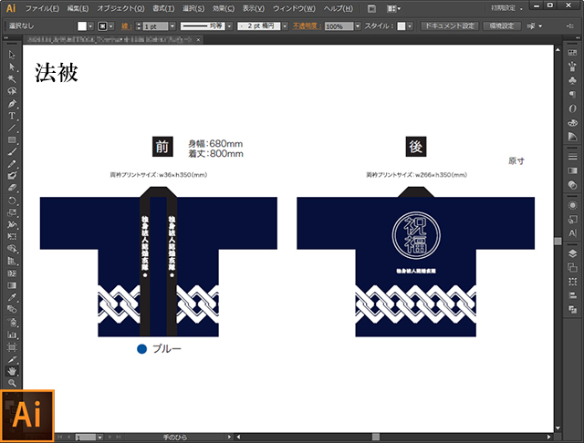Select the Selection arrow tool
584x443 pixels.
coord(12,56)
